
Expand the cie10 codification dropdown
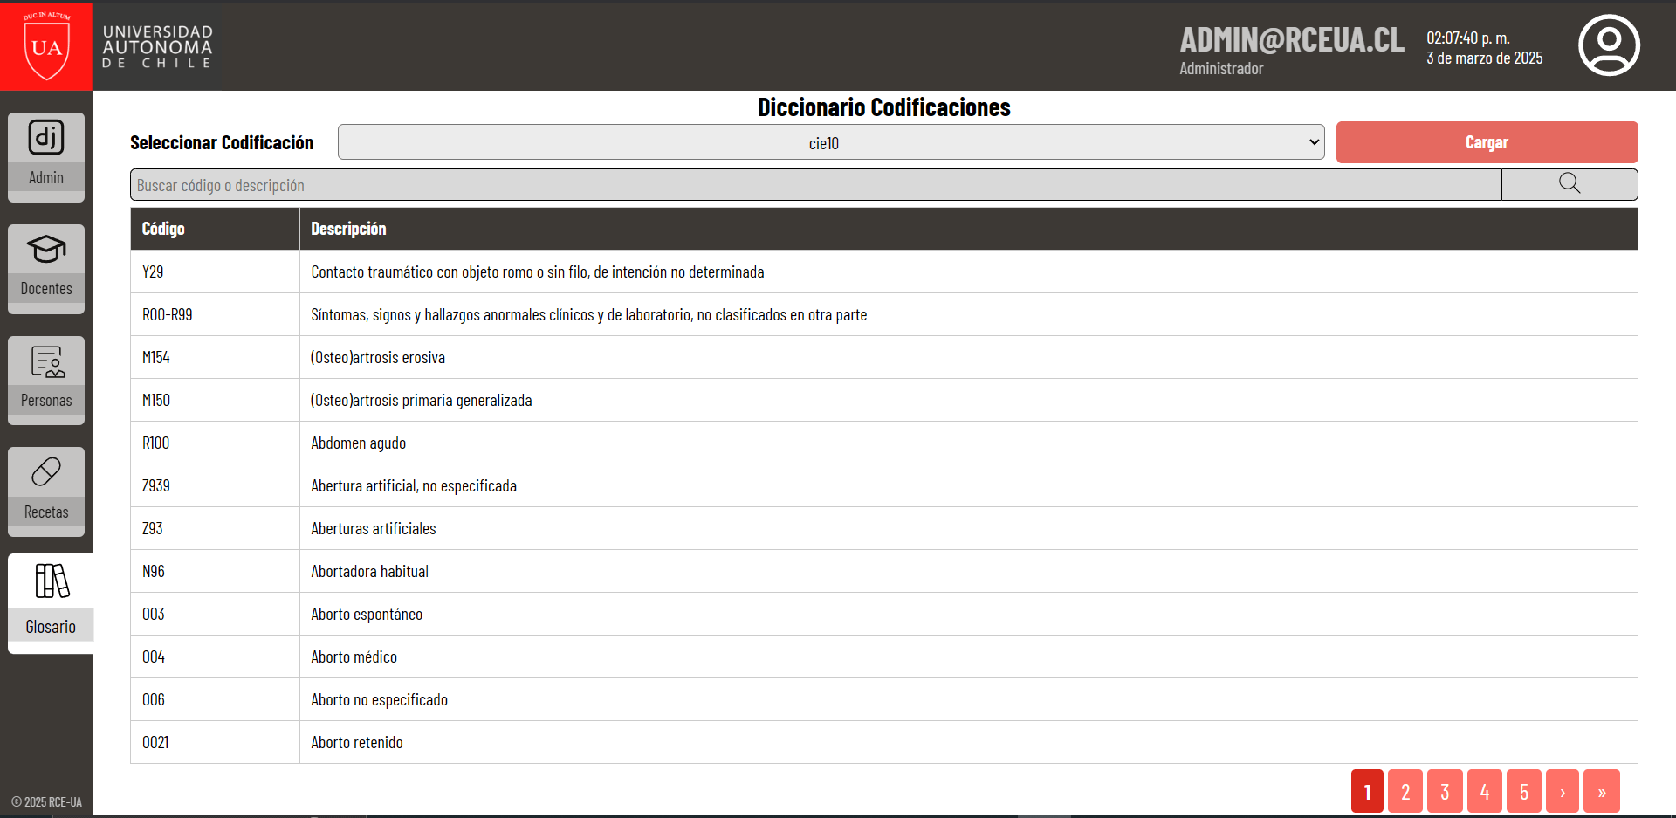click(x=831, y=142)
